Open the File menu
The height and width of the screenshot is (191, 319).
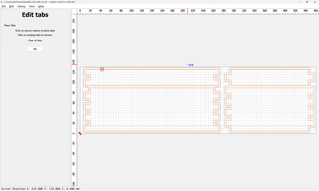(4, 6)
